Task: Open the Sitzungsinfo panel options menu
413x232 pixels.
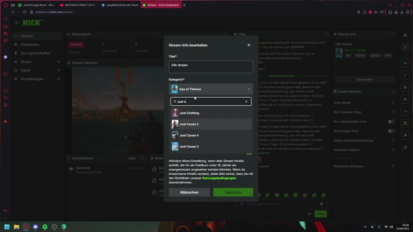Action: (226, 34)
